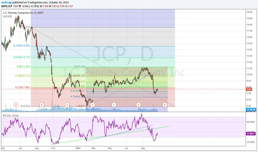Click the BATS:JCP ticker symbol text
This screenshot has height=152, width=258.
coord(7,6)
